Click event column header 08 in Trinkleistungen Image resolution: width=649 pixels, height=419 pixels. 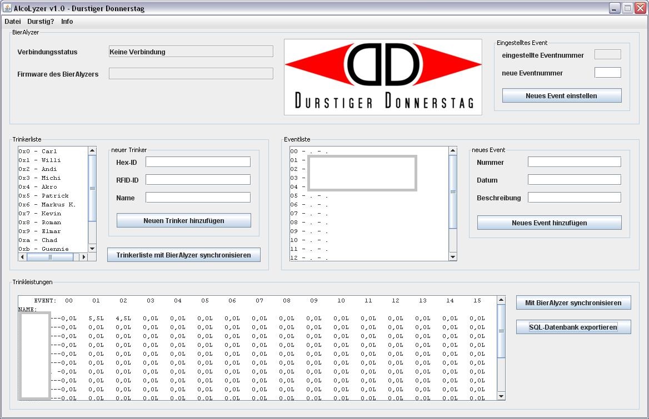click(287, 300)
